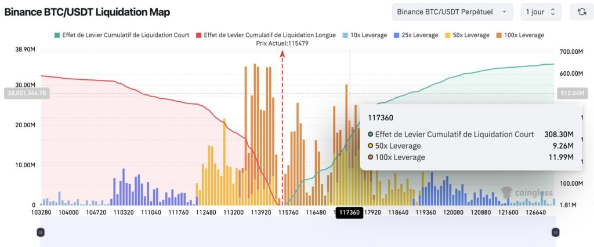Click x-axis label 119360
The width and height of the screenshot is (594, 247).
426,213
